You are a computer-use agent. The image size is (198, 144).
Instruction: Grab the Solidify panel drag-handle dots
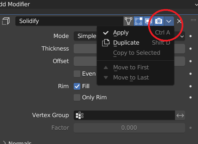coord(193,21)
